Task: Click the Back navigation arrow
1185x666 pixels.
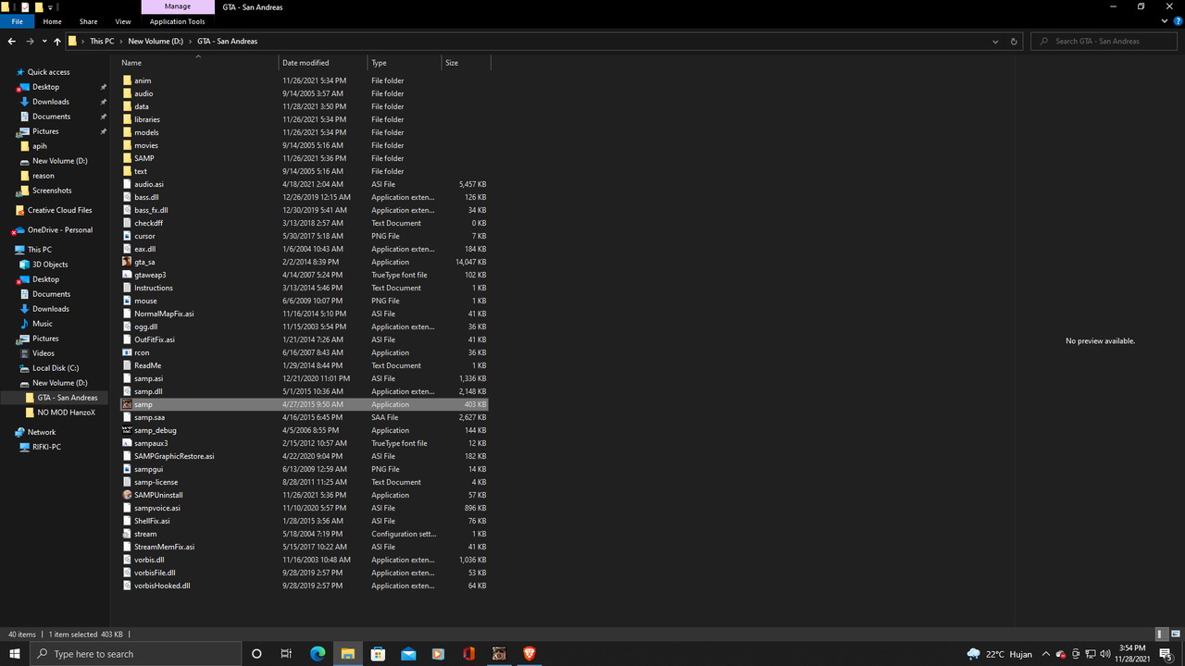Action: [x=11, y=42]
